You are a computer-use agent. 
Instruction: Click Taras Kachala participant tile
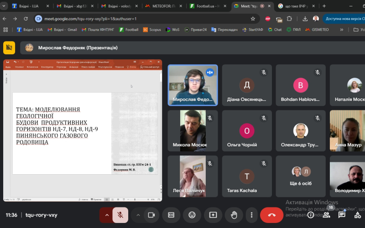pyautogui.click(x=247, y=176)
